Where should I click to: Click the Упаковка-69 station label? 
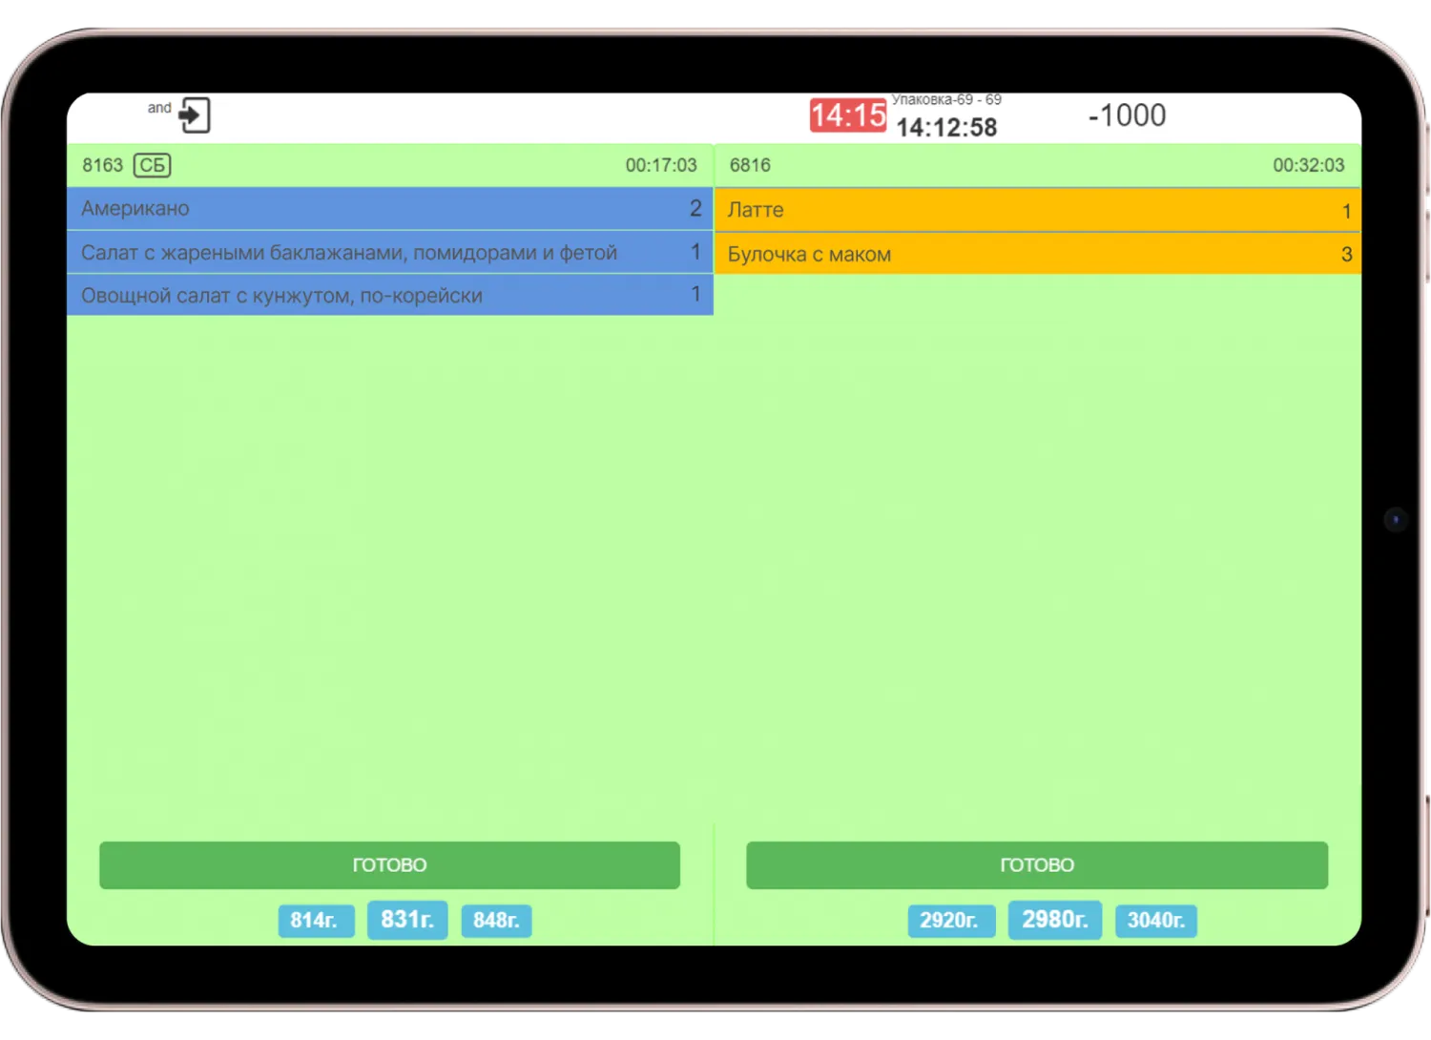(945, 100)
